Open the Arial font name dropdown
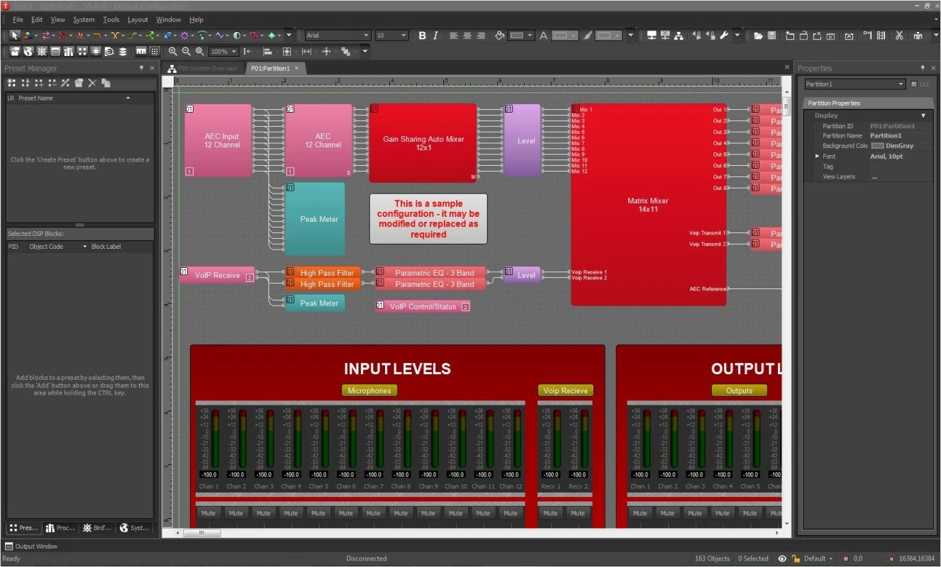Image resolution: width=941 pixels, height=567 pixels. (367, 35)
